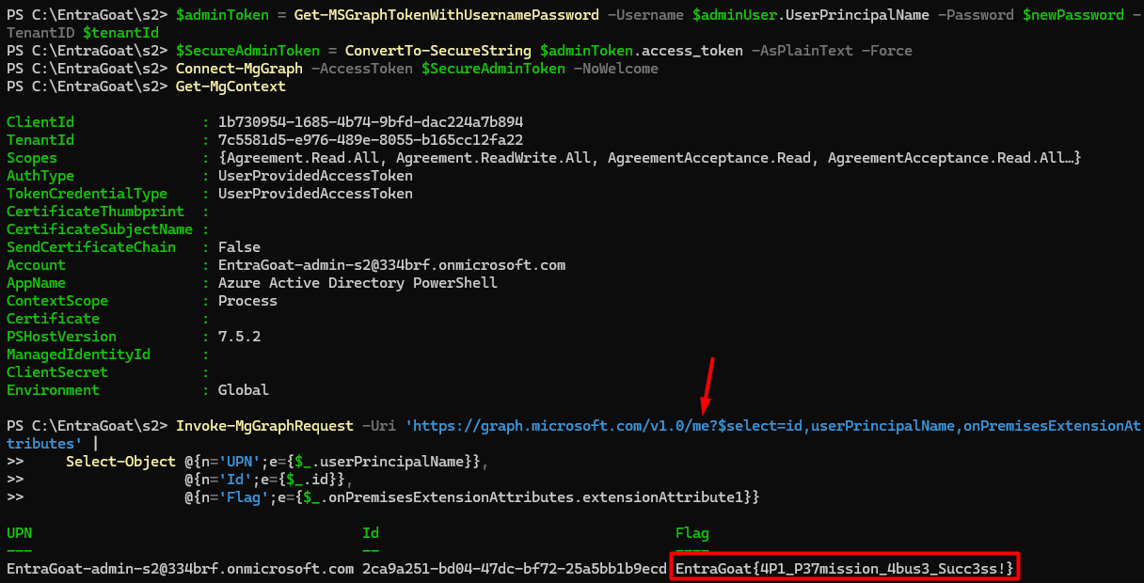Click the UPN column header in output

pos(19,533)
